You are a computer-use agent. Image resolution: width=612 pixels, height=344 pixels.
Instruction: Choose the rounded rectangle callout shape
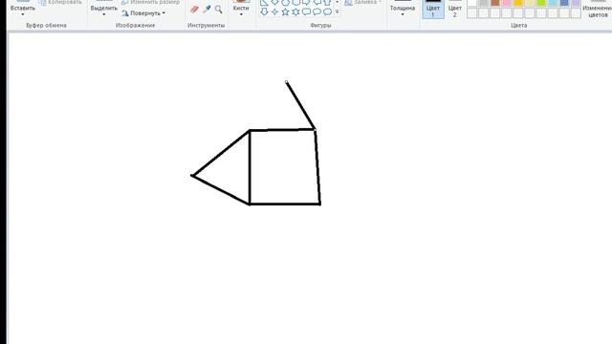click(x=306, y=11)
